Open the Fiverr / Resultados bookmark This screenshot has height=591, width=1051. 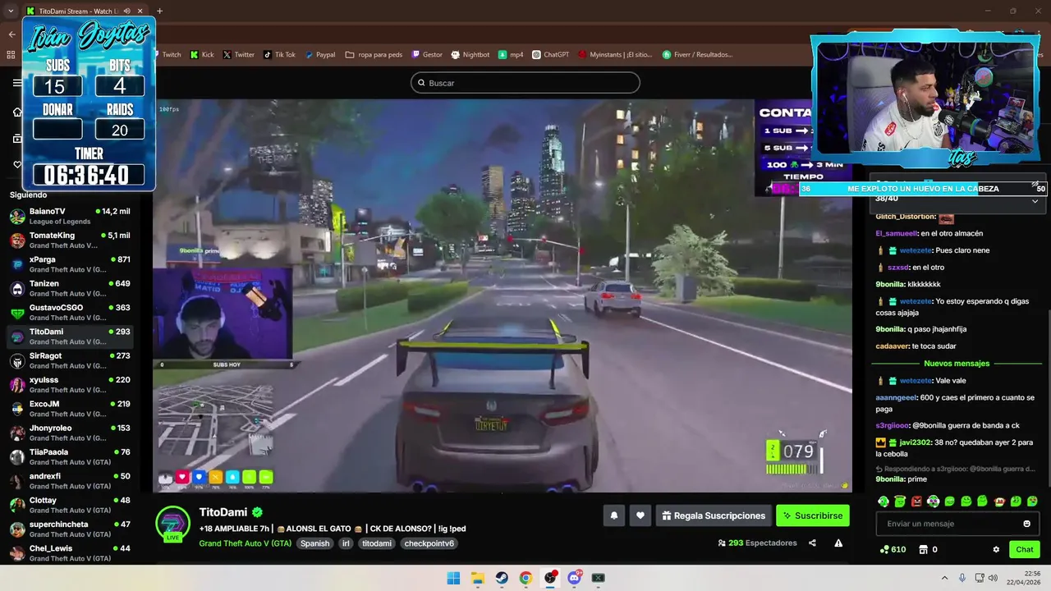tap(697, 55)
